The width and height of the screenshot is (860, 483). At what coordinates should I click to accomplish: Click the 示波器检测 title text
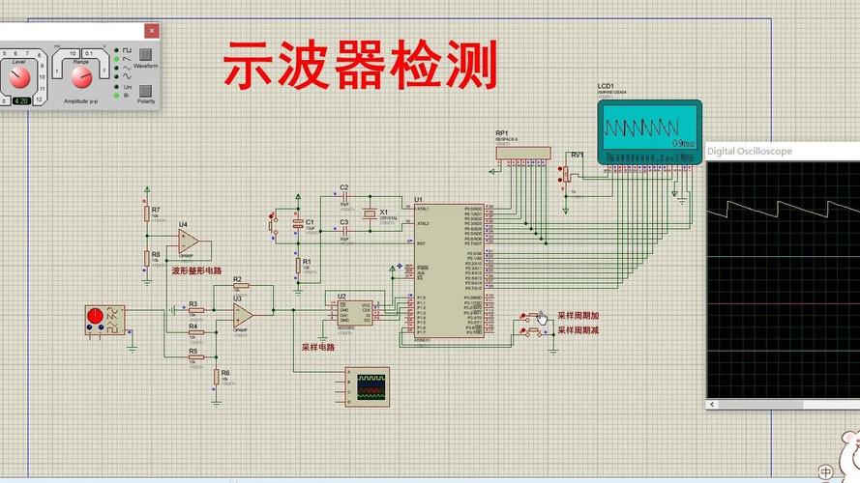360,64
